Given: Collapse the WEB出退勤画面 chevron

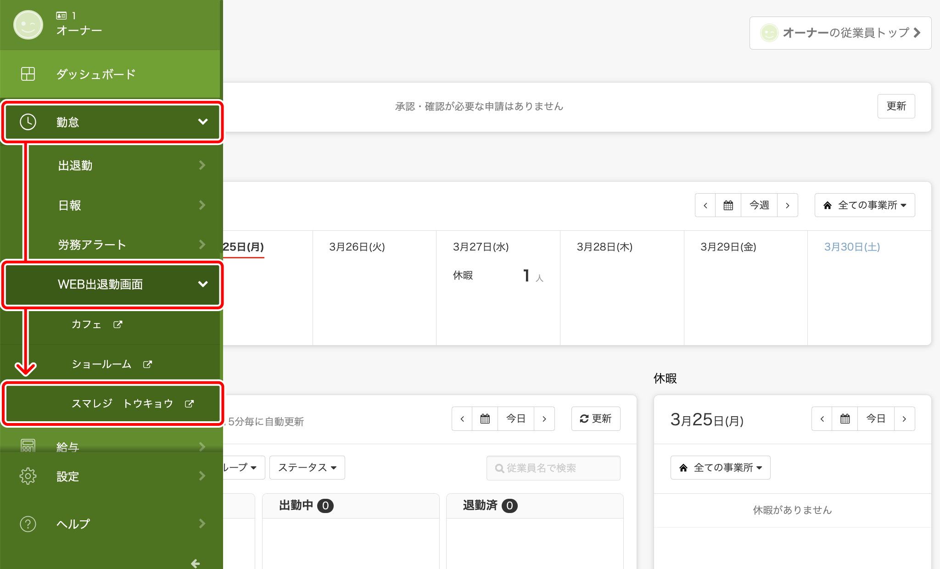Looking at the screenshot, I should tap(203, 284).
